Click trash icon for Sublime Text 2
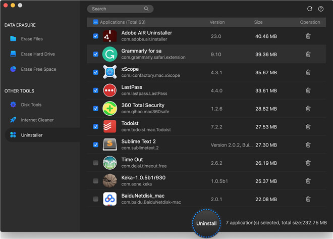Viewport: 333px width, 239px height. click(x=308, y=145)
